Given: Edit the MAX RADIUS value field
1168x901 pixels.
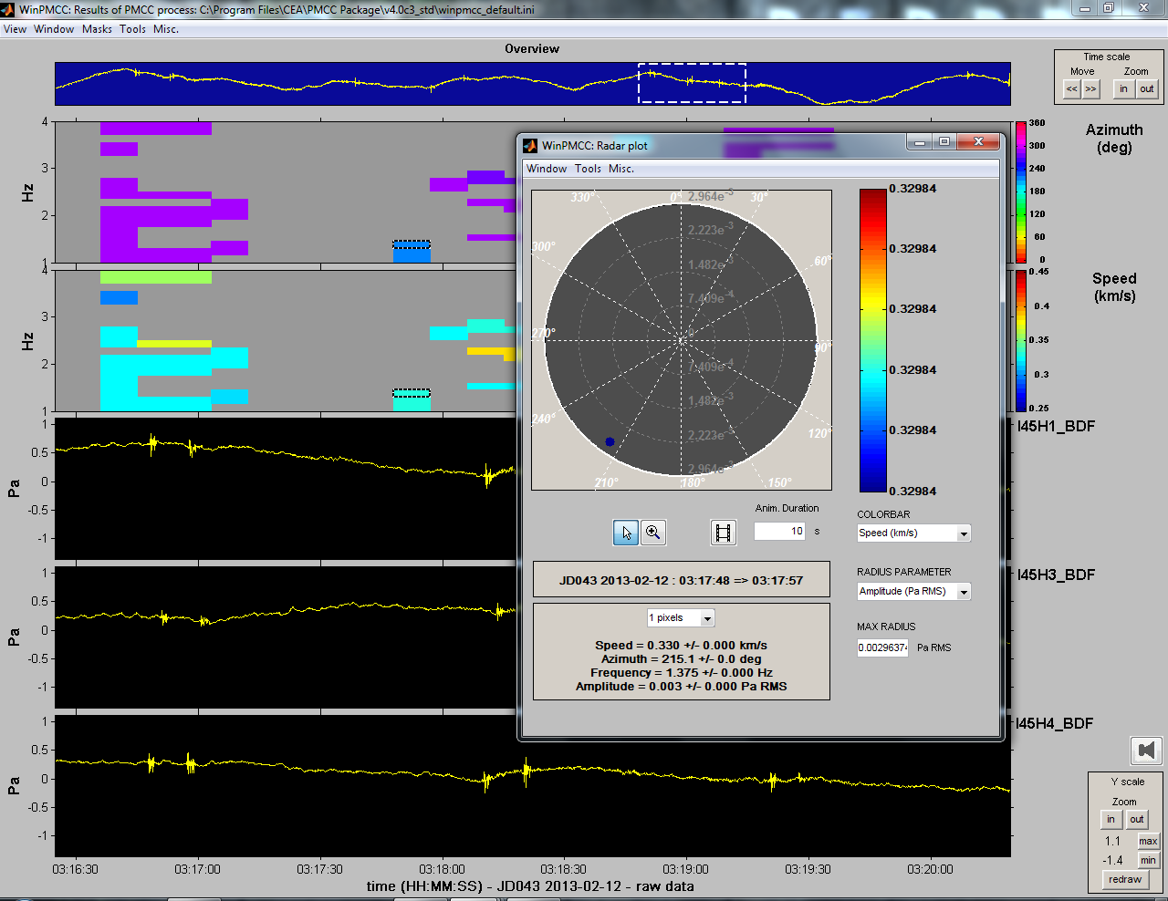Looking at the screenshot, I should tap(882, 647).
